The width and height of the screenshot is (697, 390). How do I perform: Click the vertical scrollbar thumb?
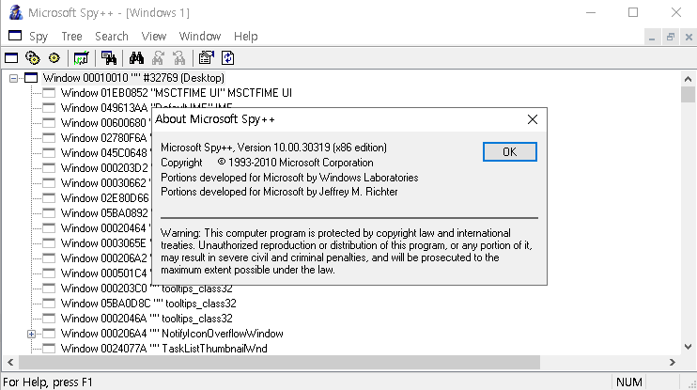coord(688,95)
